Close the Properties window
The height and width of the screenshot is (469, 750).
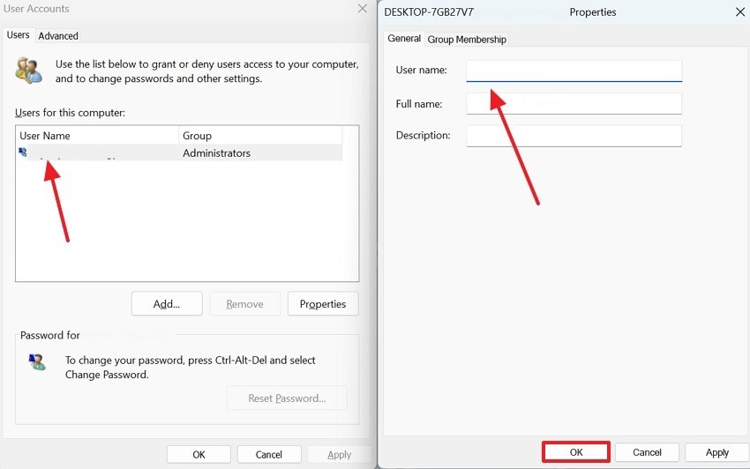(x=740, y=12)
